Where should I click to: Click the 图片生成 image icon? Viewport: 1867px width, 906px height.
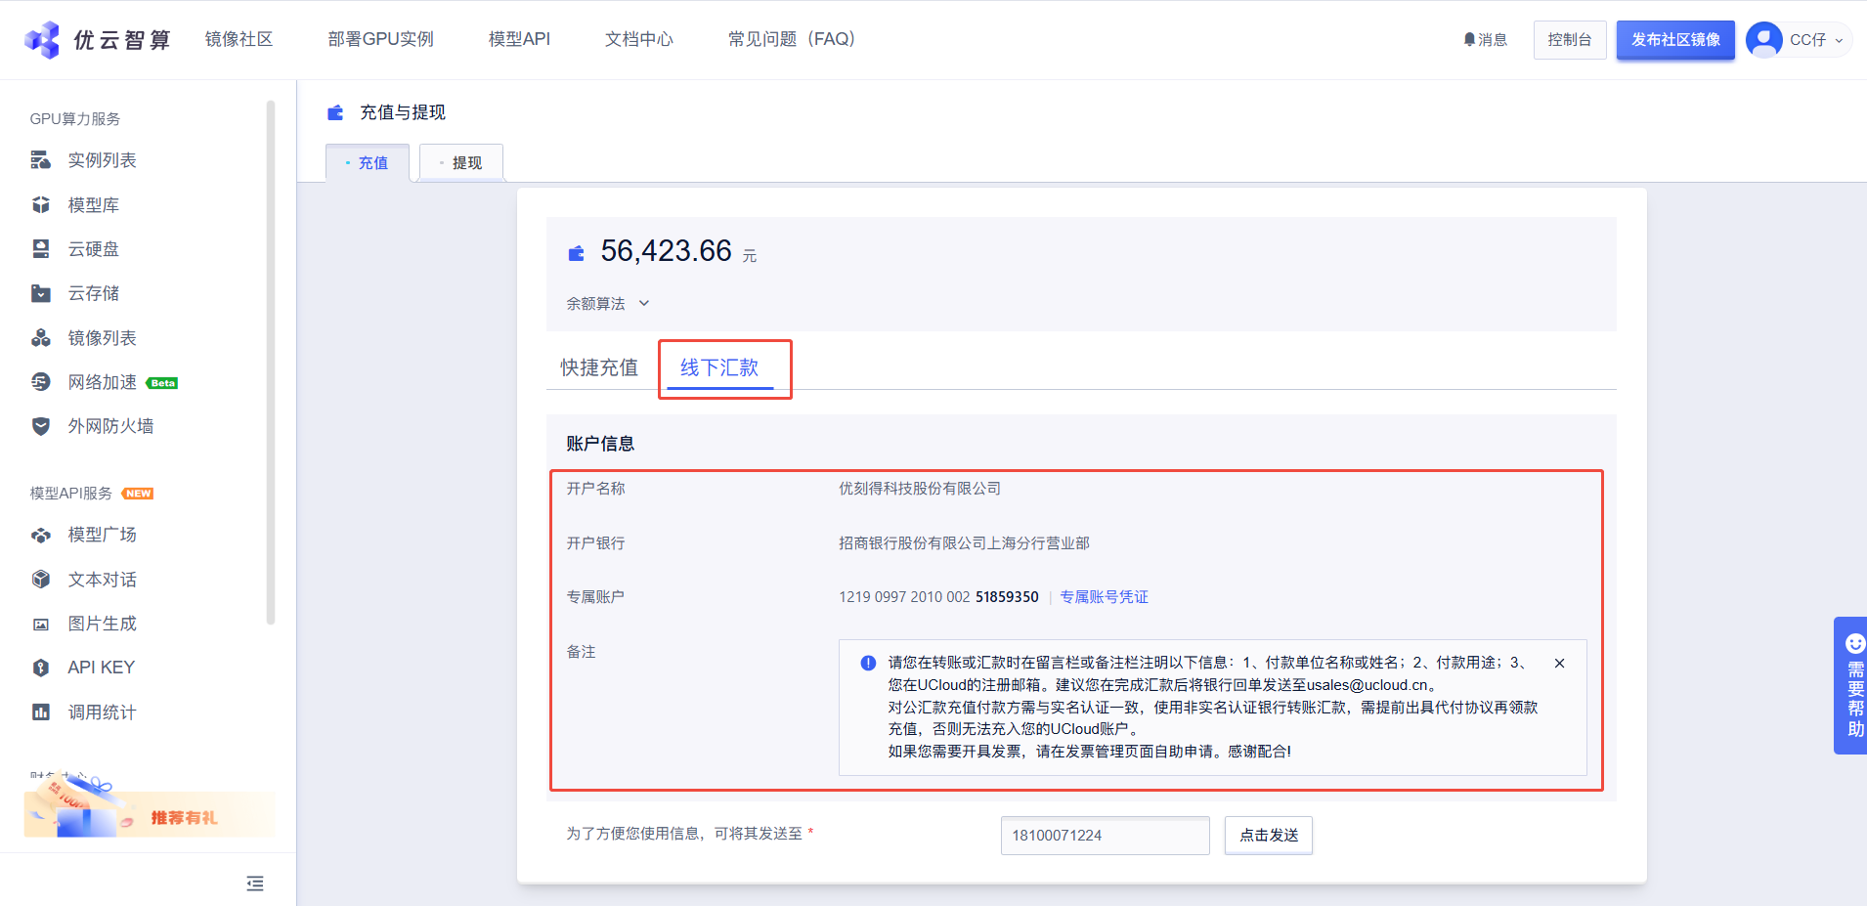point(41,624)
